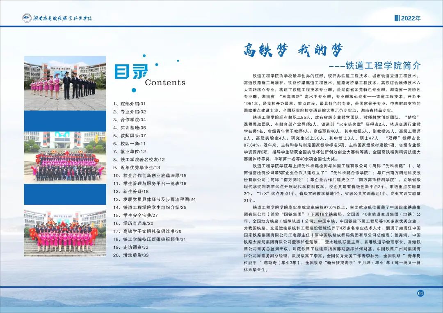The image size is (443, 313).
Task: Click the page number 01 badge
Action: tap(420, 293)
